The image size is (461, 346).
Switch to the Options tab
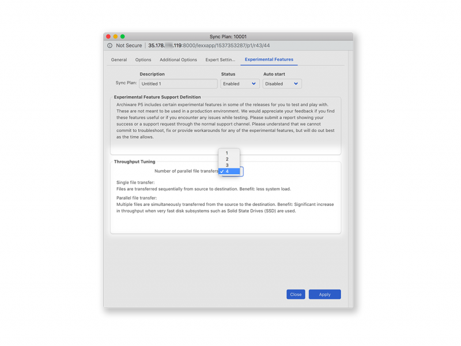coord(143,60)
